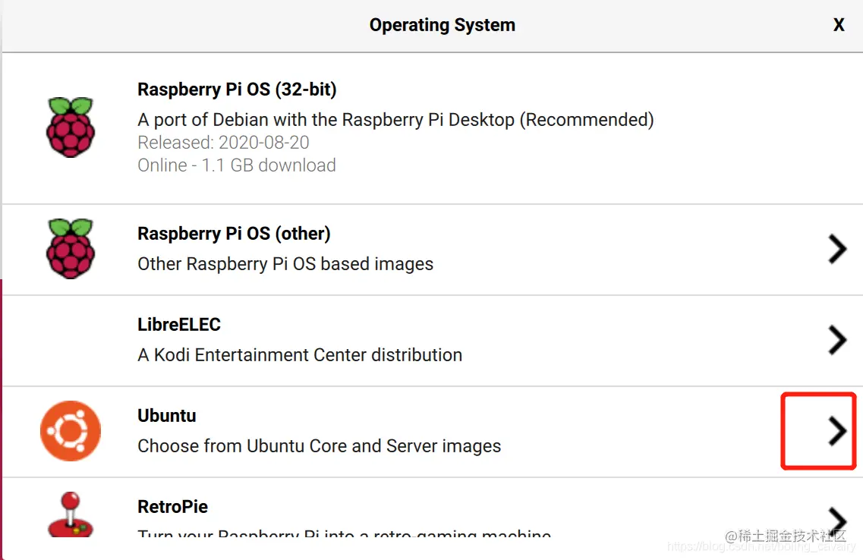
Task: Select the RetroPie entry title
Action: (x=173, y=507)
